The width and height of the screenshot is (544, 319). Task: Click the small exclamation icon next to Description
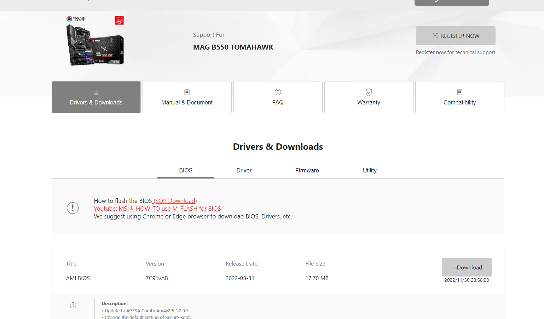[x=73, y=305]
